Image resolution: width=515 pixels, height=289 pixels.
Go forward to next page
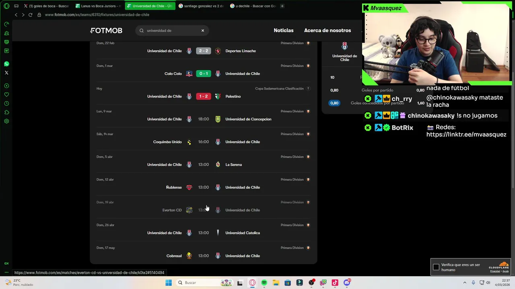[23, 15]
